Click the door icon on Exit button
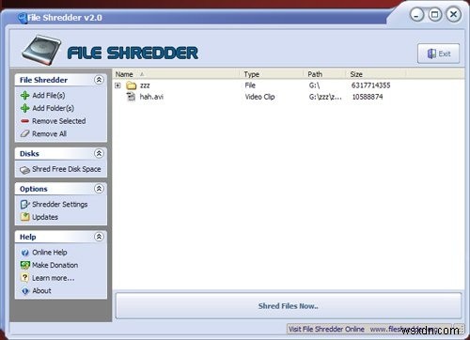The width and height of the screenshot is (470, 340). (x=431, y=54)
